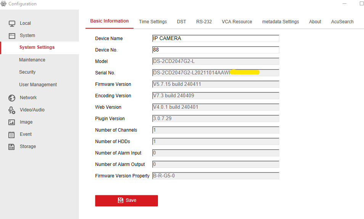
Task: Click the Image picture icon
Action: pos(12,122)
